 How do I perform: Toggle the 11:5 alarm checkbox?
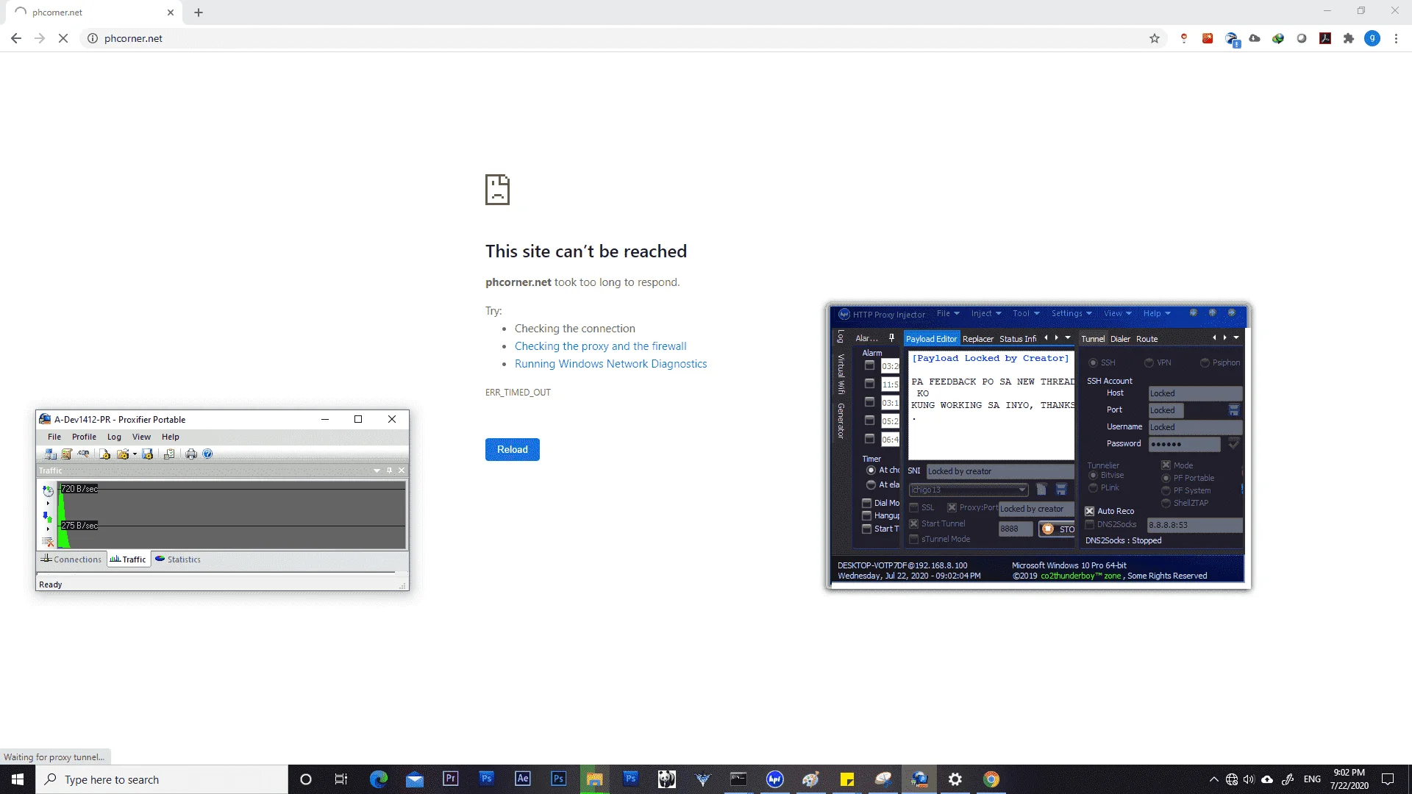coord(869,384)
